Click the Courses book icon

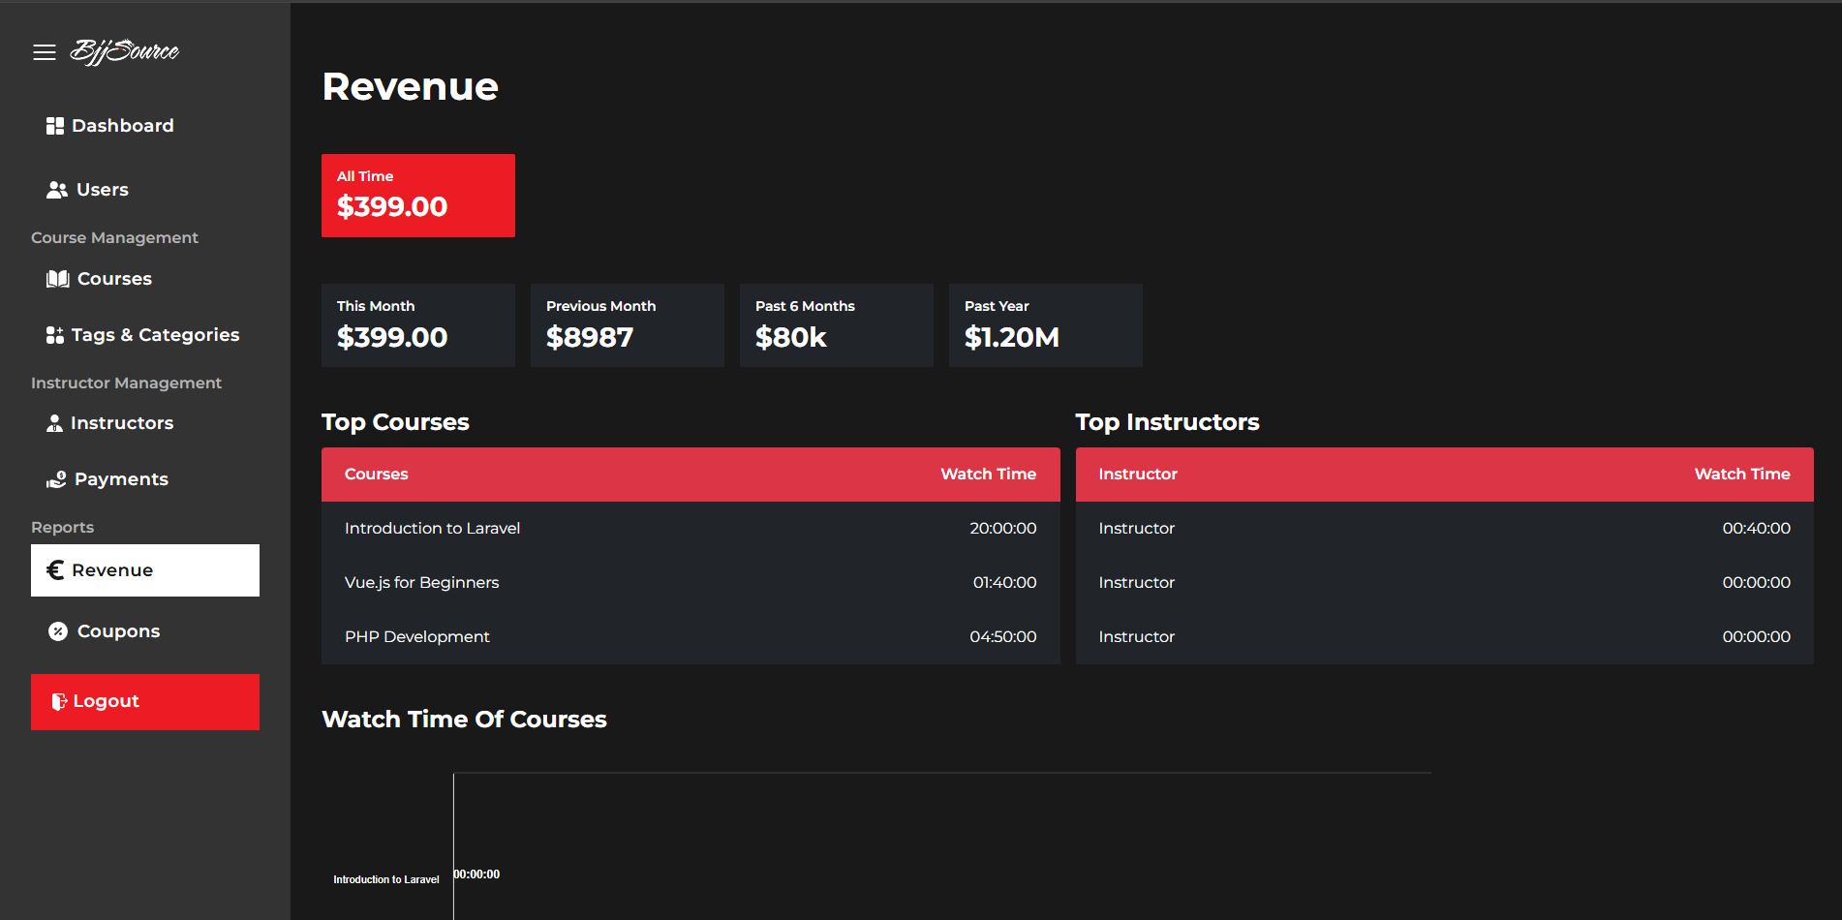click(58, 279)
